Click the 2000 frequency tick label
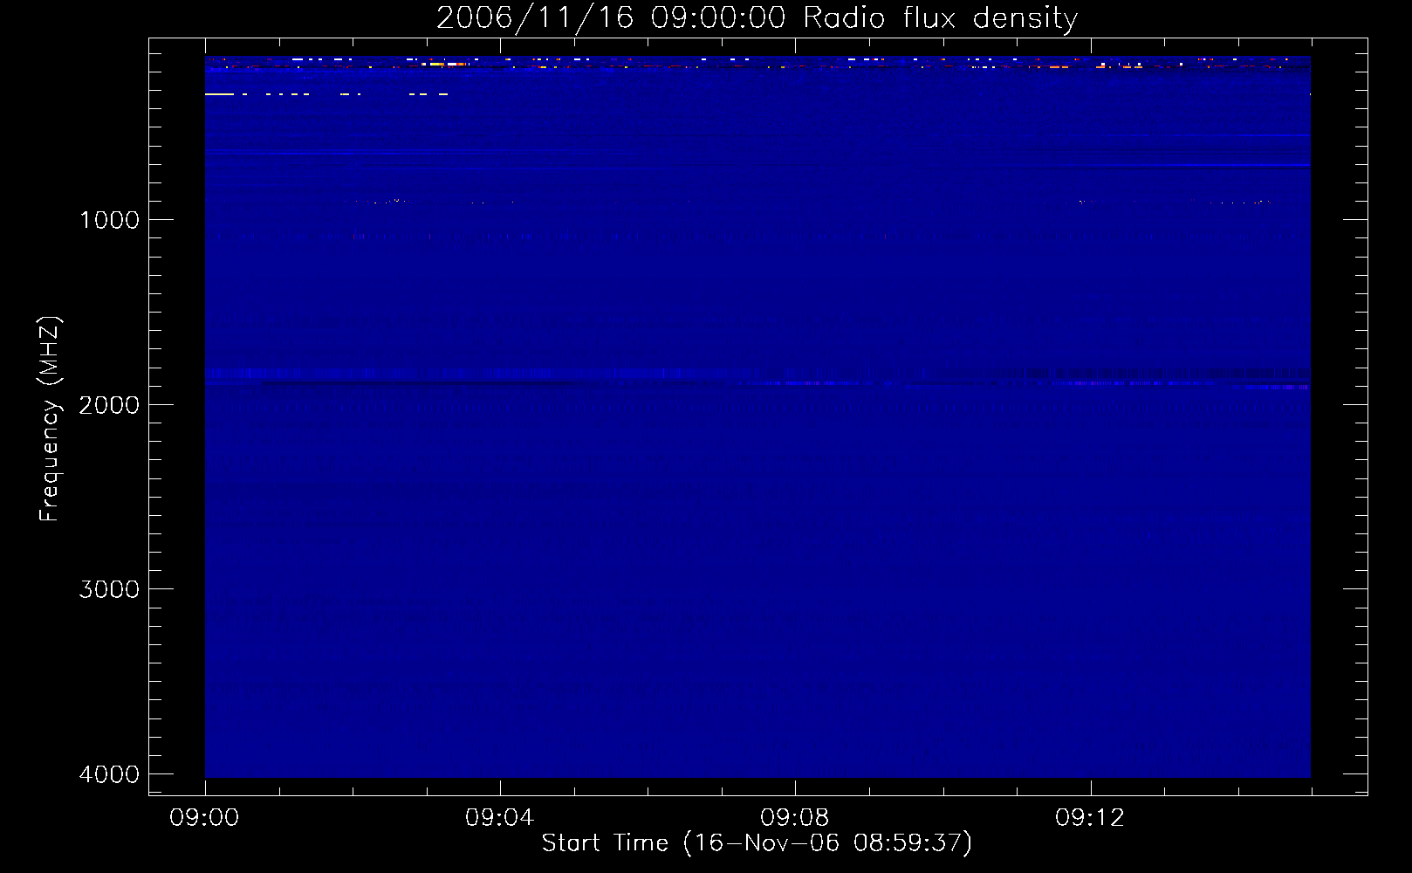Screen dimensions: 1412x873 (x=109, y=405)
